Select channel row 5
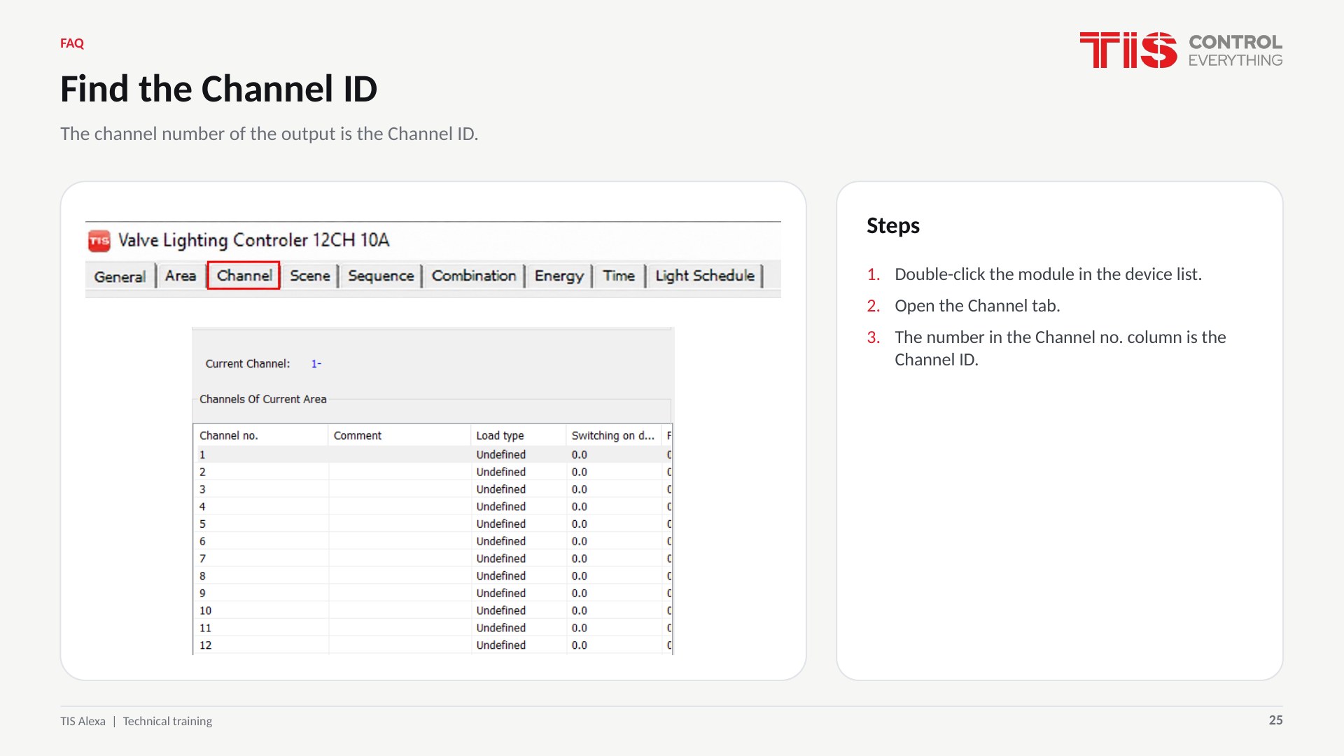 coord(433,524)
